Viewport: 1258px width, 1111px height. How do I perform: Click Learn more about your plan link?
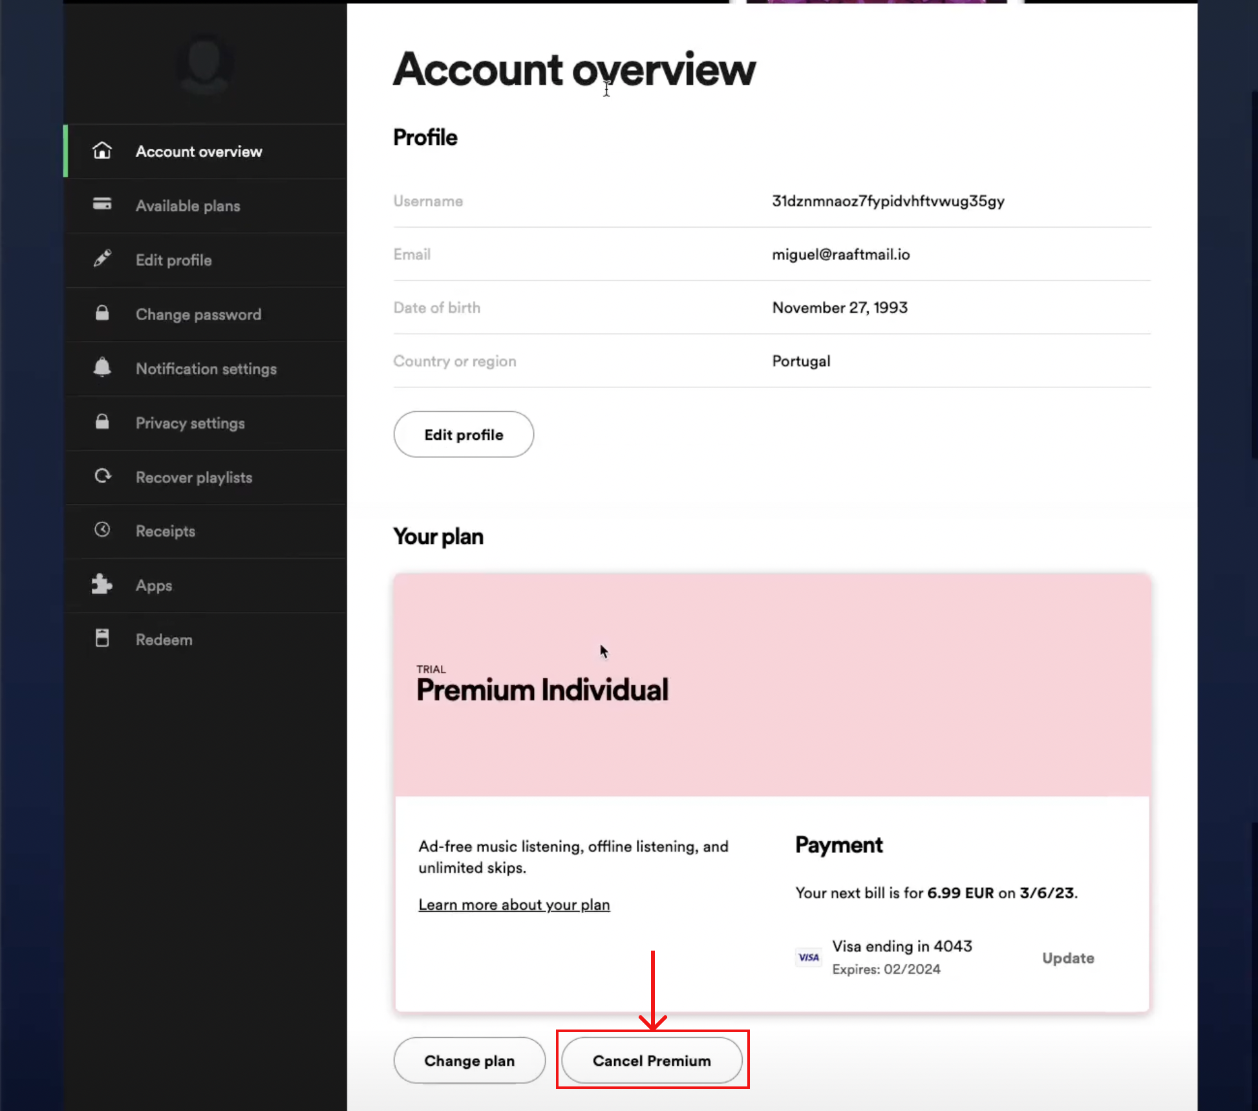[x=515, y=905]
